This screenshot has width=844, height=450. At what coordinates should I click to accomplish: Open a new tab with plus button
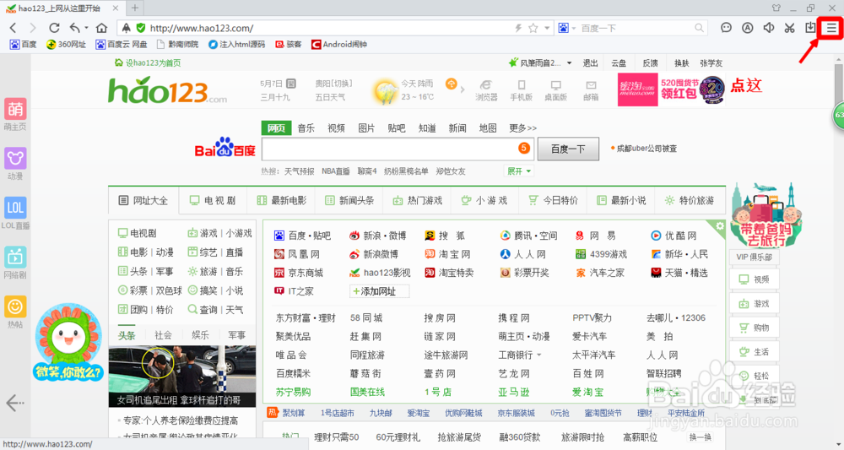tap(134, 8)
